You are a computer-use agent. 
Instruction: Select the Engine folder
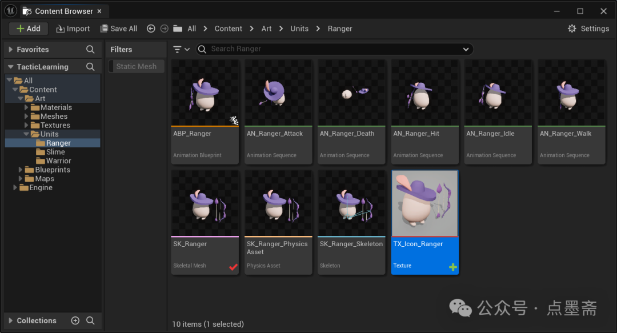[x=36, y=187]
